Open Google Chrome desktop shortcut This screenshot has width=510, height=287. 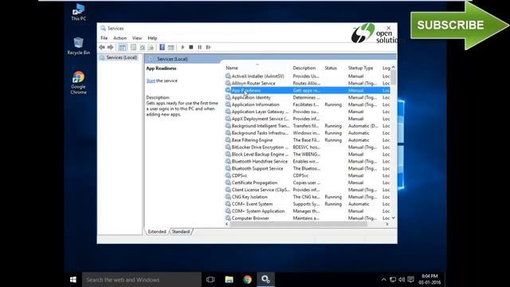(78, 83)
